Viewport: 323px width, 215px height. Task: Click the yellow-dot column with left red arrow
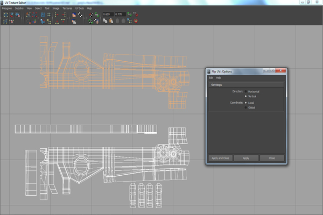point(64,15)
